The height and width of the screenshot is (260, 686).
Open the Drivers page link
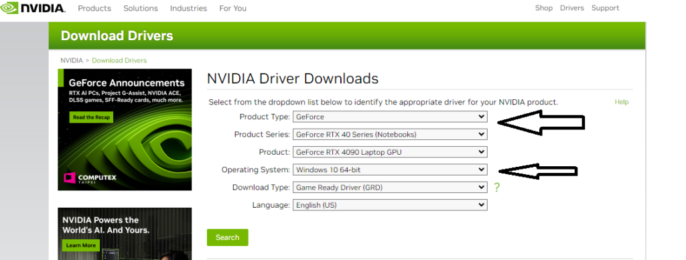click(x=572, y=8)
